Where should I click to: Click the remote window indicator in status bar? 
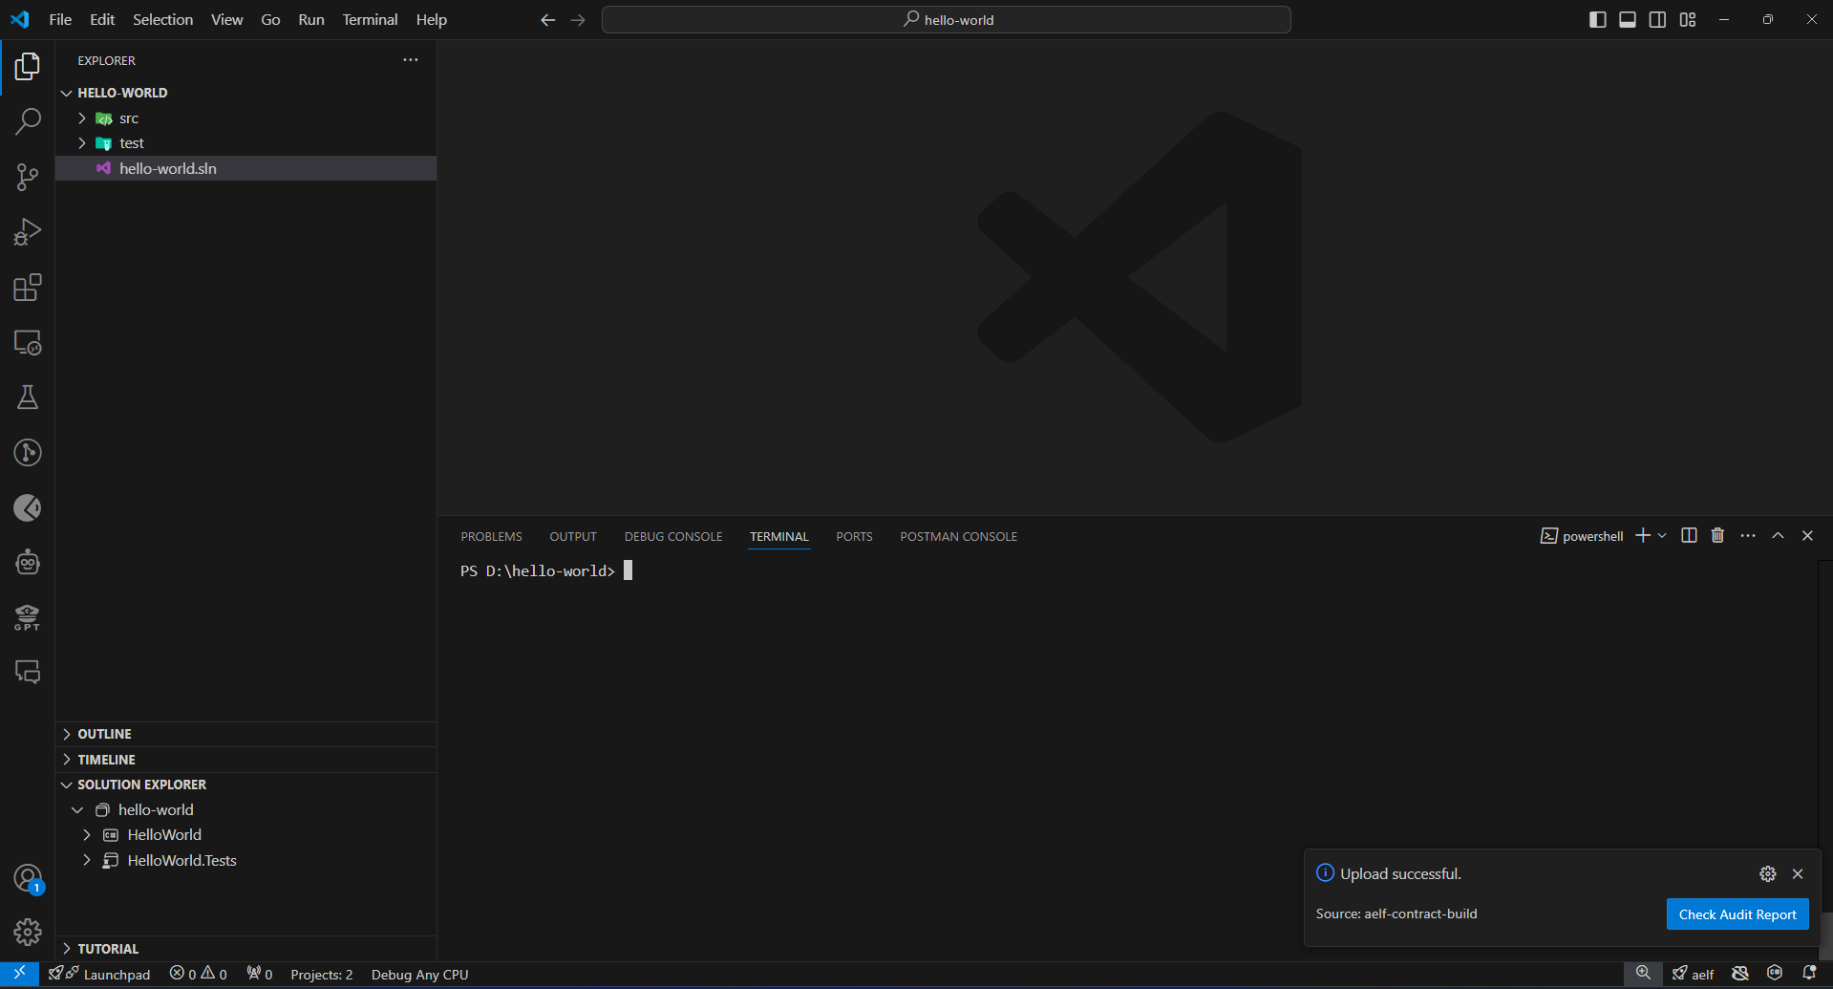(19, 974)
